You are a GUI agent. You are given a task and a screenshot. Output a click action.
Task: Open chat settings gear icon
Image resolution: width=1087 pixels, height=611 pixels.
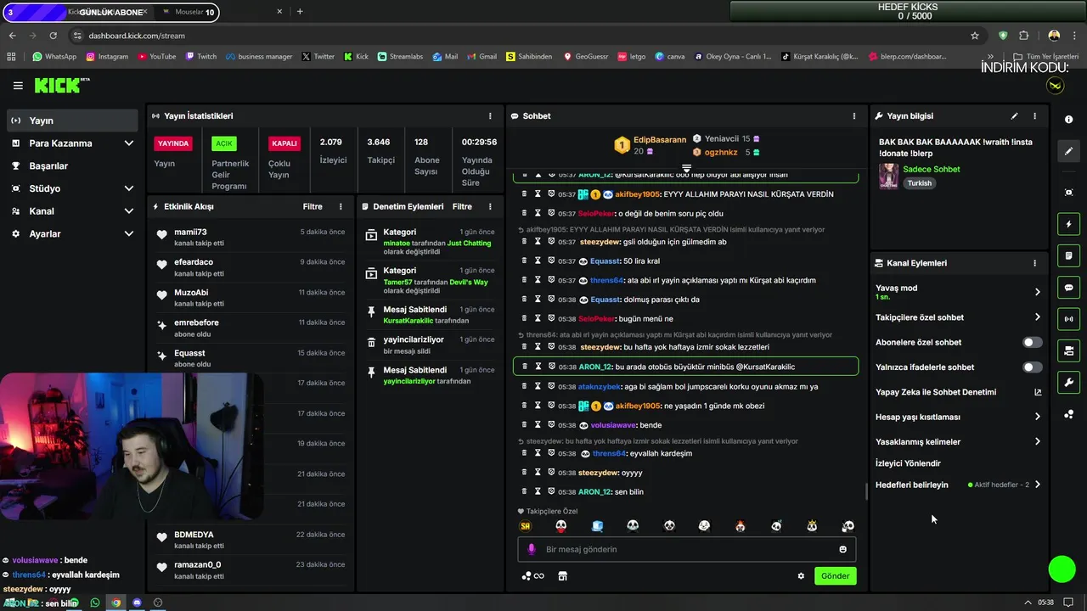tap(800, 575)
